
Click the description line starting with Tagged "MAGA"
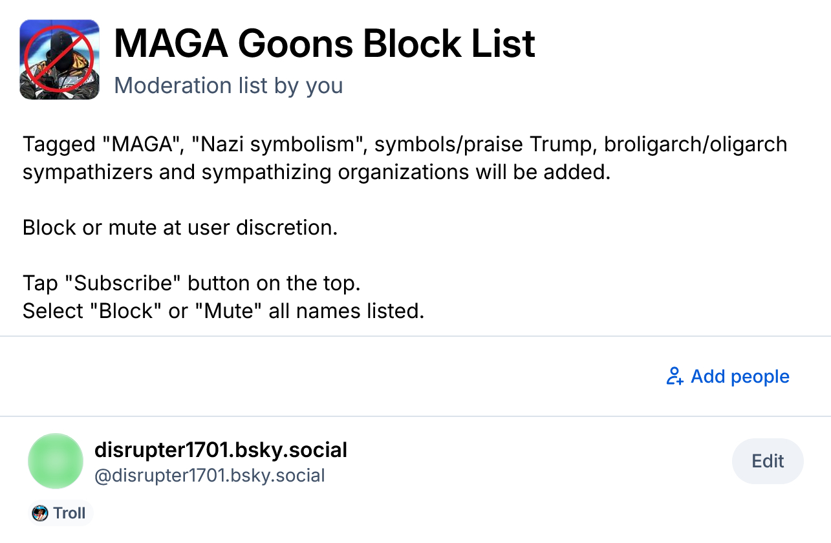pos(404,144)
